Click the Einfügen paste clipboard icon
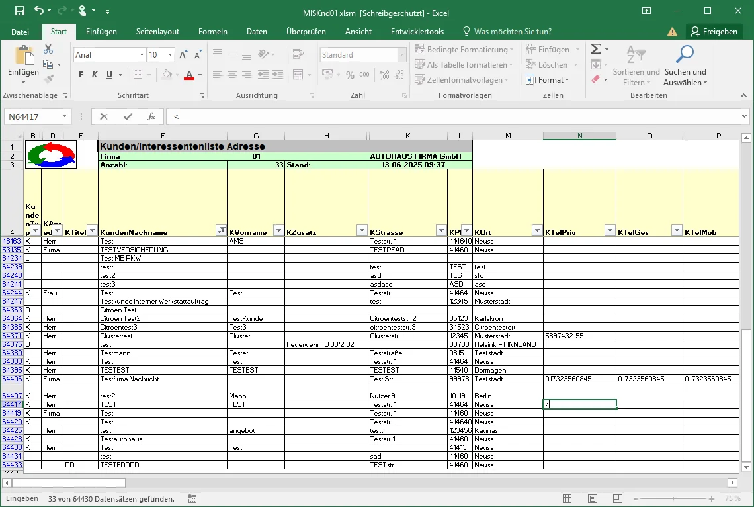Viewport: 754px width, 507px height. (x=24, y=56)
